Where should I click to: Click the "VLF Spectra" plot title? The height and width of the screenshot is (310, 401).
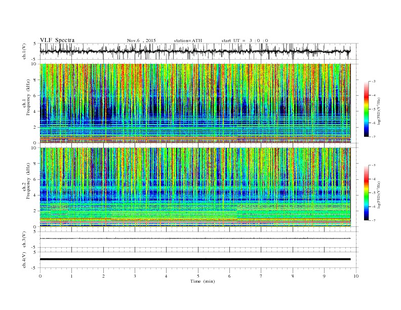pos(57,40)
